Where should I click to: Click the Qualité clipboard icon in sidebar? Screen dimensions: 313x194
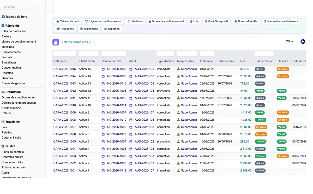[x=3, y=146]
